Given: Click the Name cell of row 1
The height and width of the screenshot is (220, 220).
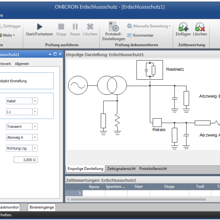Looking at the screenshot, I should (x=94, y=193).
